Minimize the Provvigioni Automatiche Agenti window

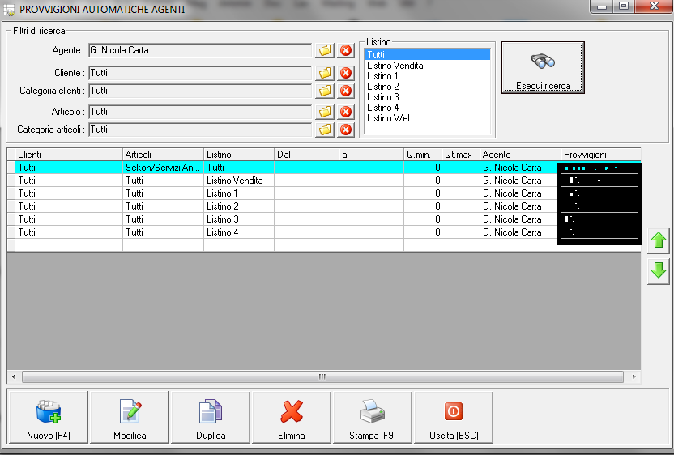(602, 6)
